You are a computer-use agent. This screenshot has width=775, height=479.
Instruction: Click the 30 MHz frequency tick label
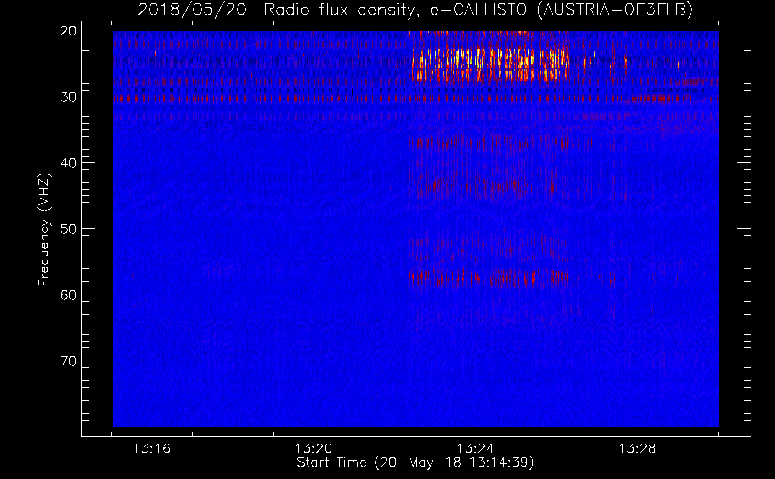tap(69, 97)
